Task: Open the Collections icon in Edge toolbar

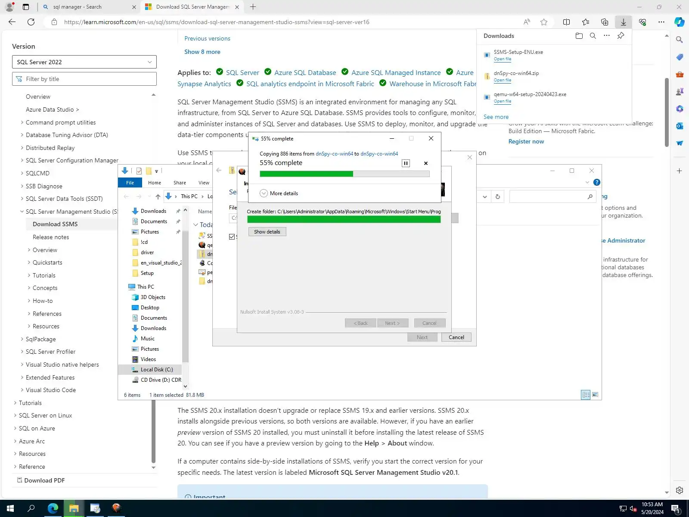Action: click(605, 22)
